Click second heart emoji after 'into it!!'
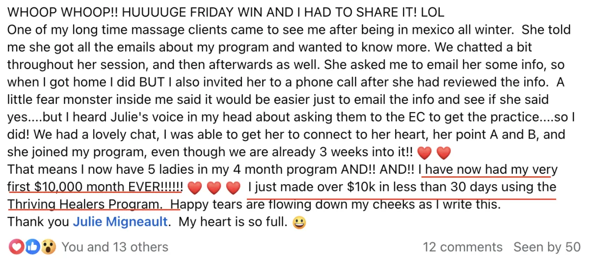Viewport: 589px width, 261px height. [444, 153]
